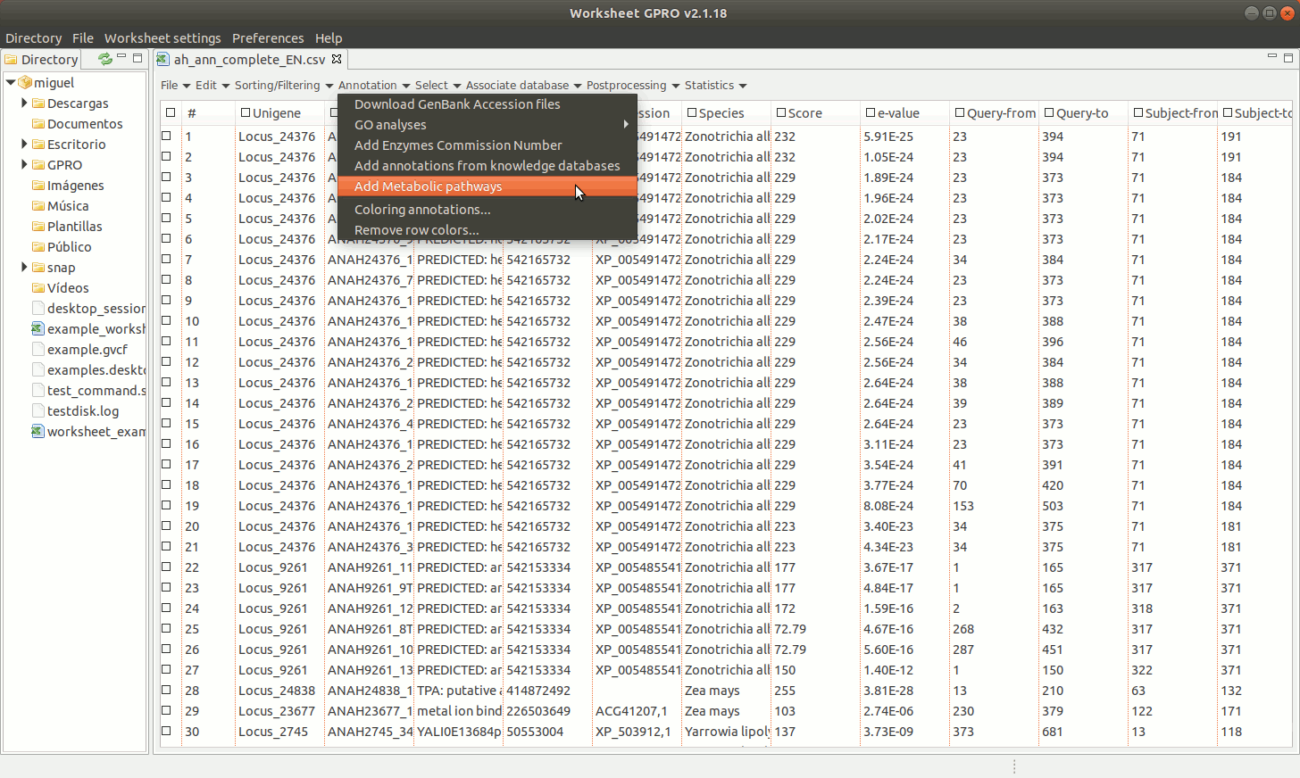Click the example_worksheet spreadsheet file icon

[37, 329]
